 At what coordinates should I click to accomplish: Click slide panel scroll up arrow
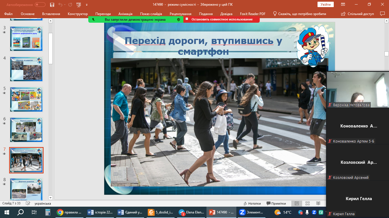click(x=51, y=21)
